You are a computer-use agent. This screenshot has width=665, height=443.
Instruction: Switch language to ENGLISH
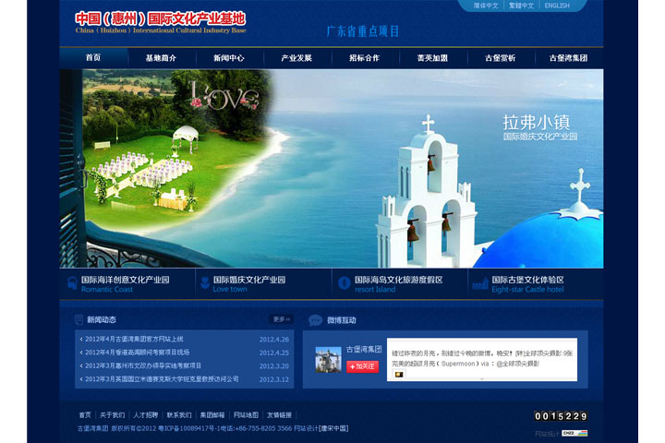pos(557,6)
